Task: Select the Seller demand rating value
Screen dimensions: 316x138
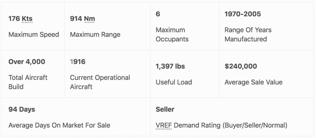Action: coord(165,110)
